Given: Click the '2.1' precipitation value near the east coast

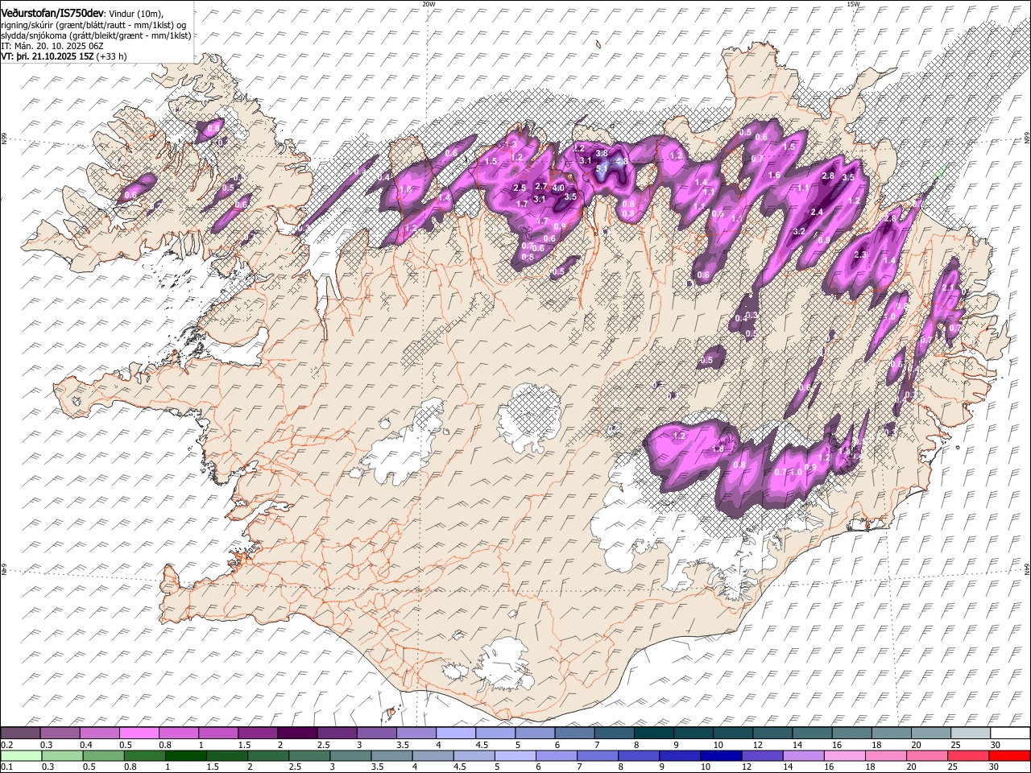Looking at the screenshot, I should (948, 287).
